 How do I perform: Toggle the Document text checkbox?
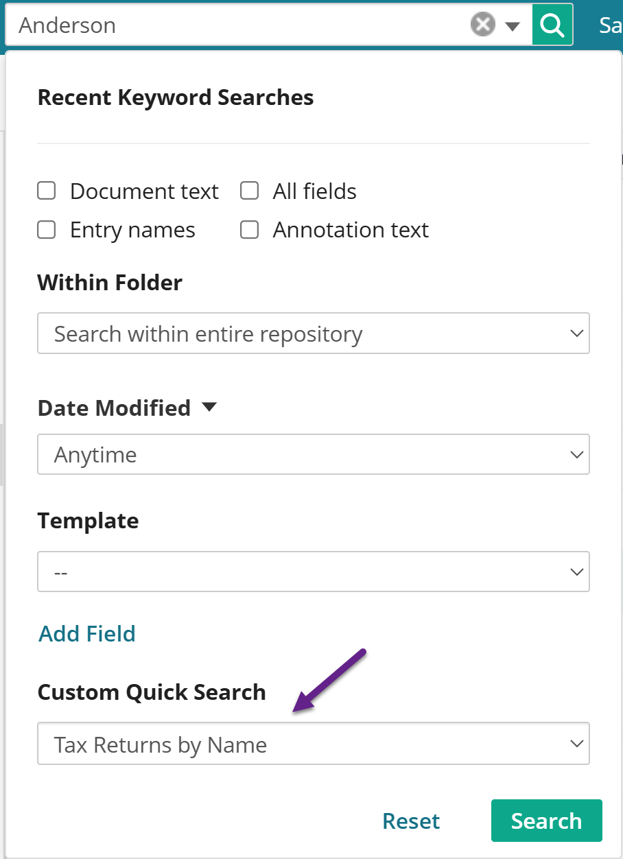[x=46, y=191]
